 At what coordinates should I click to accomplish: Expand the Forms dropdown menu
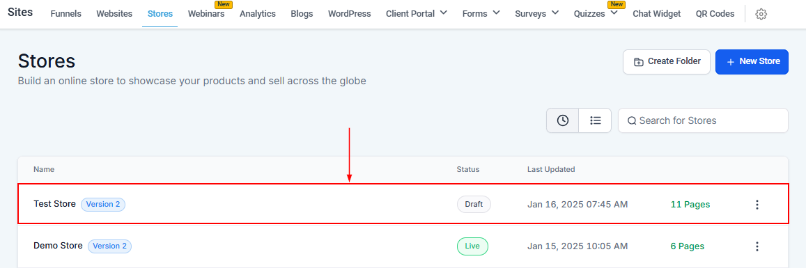tap(496, 13)
